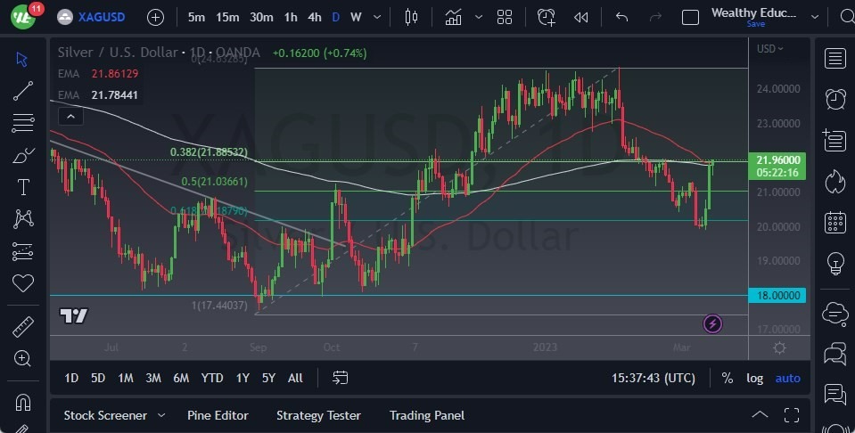Image resolution: width=855 pixels, height=433 pixels.
Task: Set the date range to 6M
Action: click(181, 378)
